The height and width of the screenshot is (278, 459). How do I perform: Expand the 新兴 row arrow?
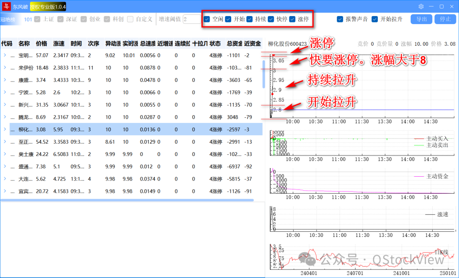[5, 105]
